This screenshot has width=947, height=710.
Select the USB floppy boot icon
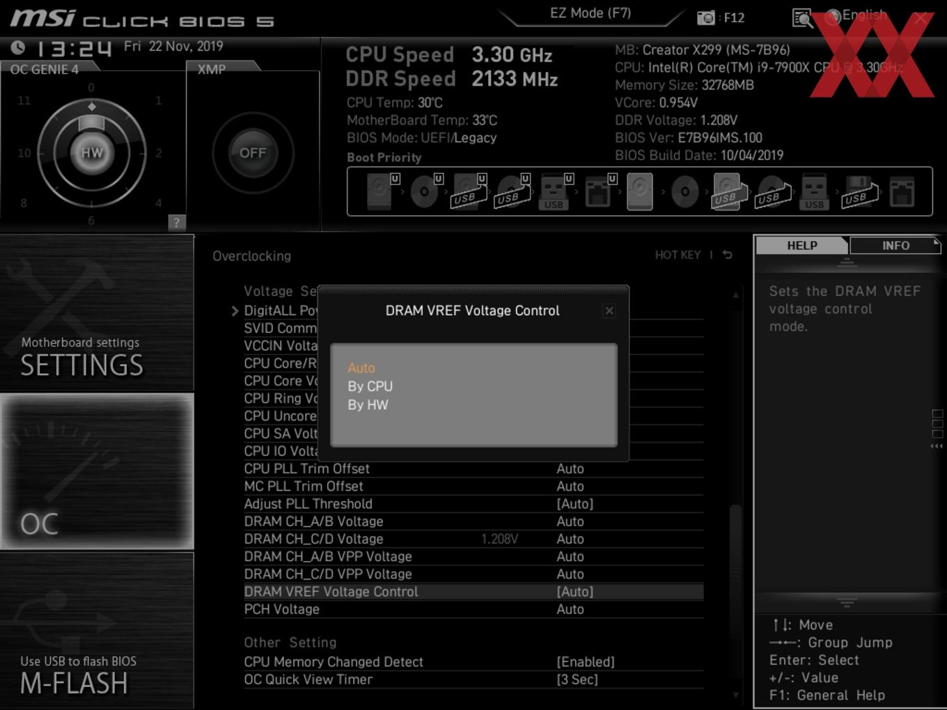(x=859, y=191)
